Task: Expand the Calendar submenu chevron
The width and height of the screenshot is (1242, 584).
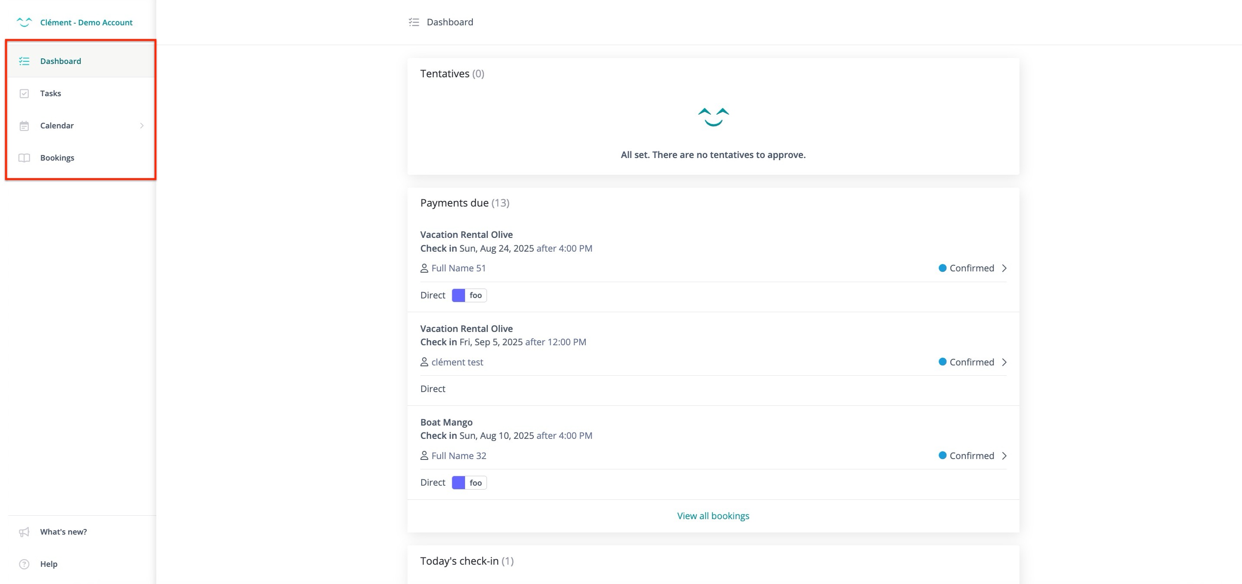Action: point(142,126)
